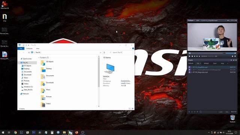Select the tmp desktop shortcut icon

(x=5, y=18)
